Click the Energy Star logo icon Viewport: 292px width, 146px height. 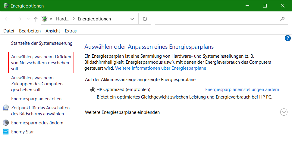click(6, 132)
